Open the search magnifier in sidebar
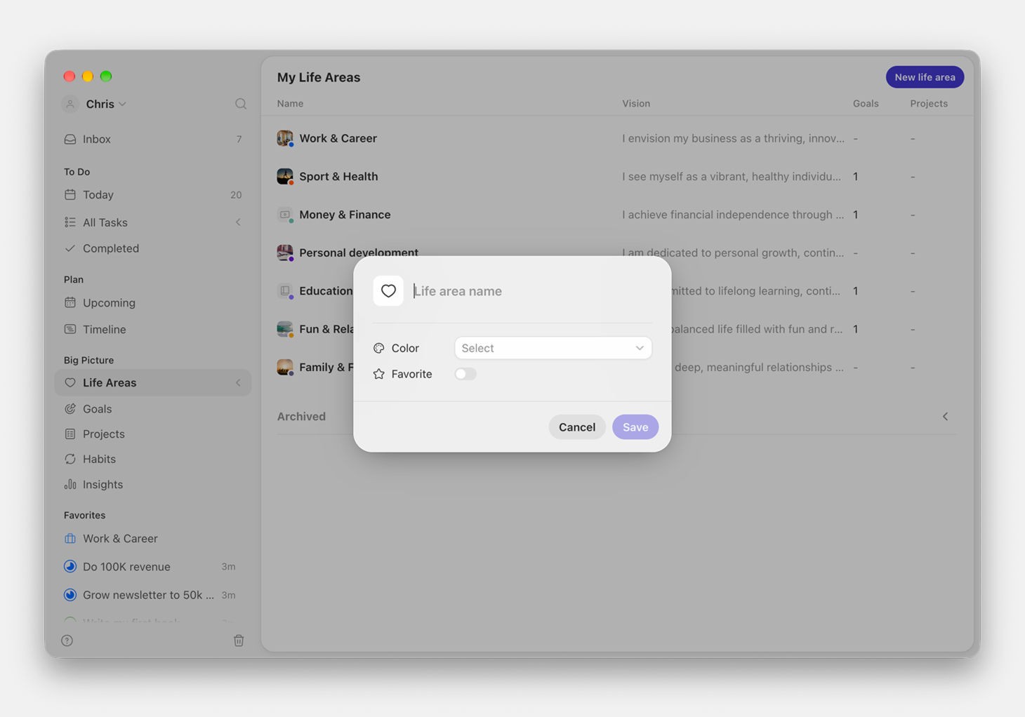 [x=241, y=104]
